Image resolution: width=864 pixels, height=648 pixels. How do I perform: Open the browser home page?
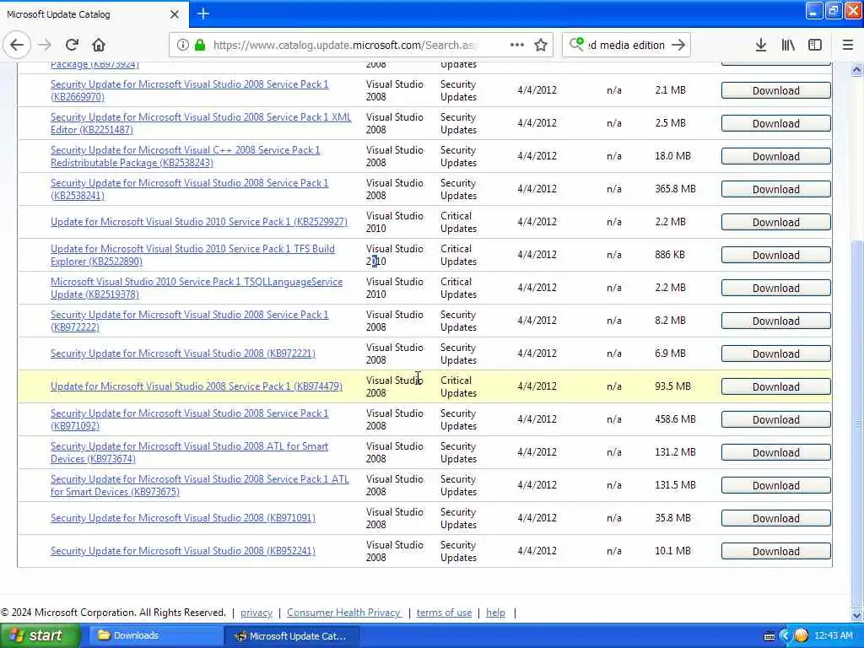[x=99, y=46]
